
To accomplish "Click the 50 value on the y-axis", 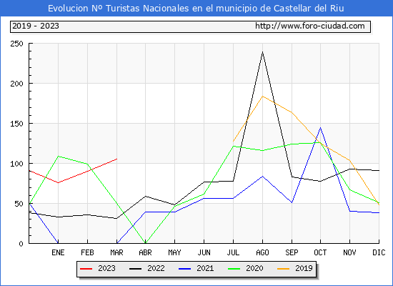I will point(19,204).
